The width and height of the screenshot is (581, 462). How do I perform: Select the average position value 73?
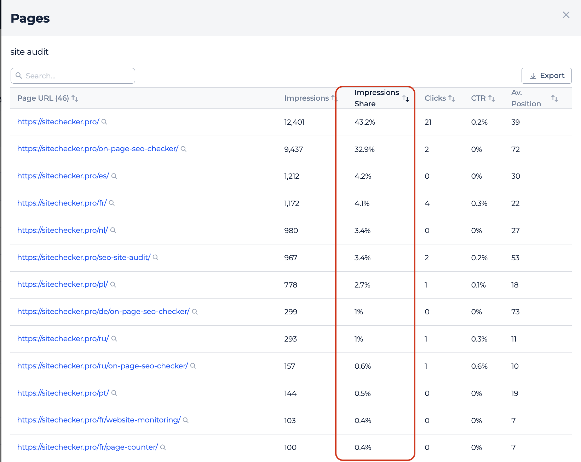[x=516, y=312]
